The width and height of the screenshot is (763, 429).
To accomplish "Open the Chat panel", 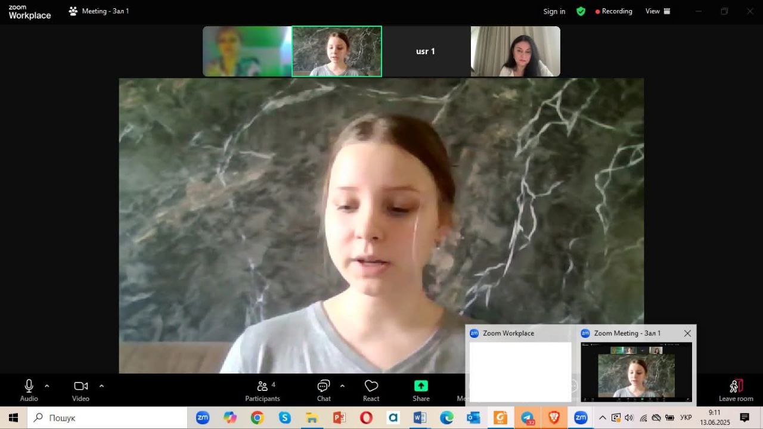I will click(x=324, y=390).
